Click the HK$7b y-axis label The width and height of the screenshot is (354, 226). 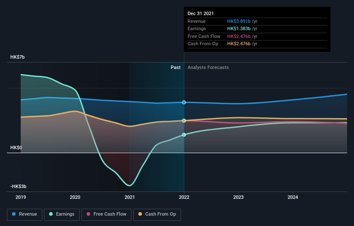tap(17, 57)
